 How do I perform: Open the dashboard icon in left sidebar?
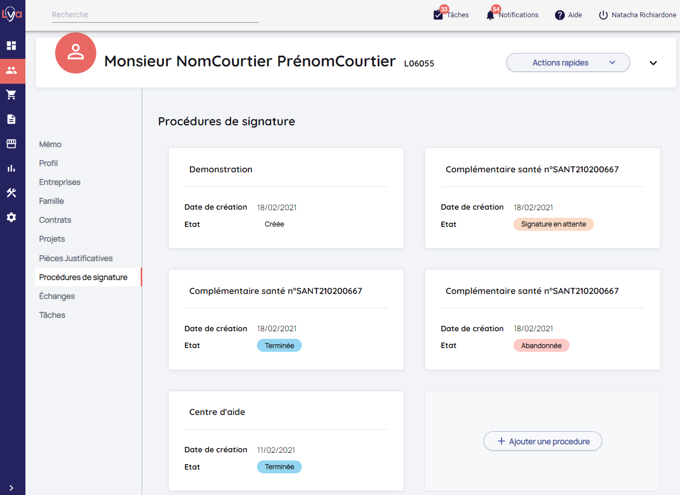point(11,46)
